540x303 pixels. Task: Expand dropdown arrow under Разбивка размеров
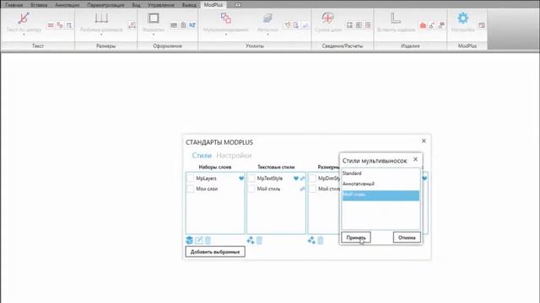tap(101, 35)
